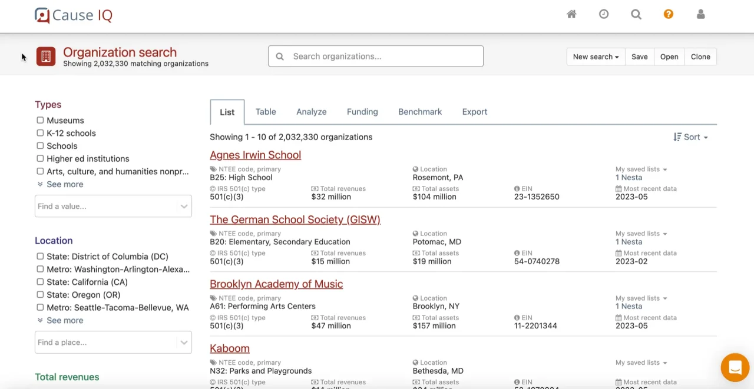Open the user account icon

[700, 14]
